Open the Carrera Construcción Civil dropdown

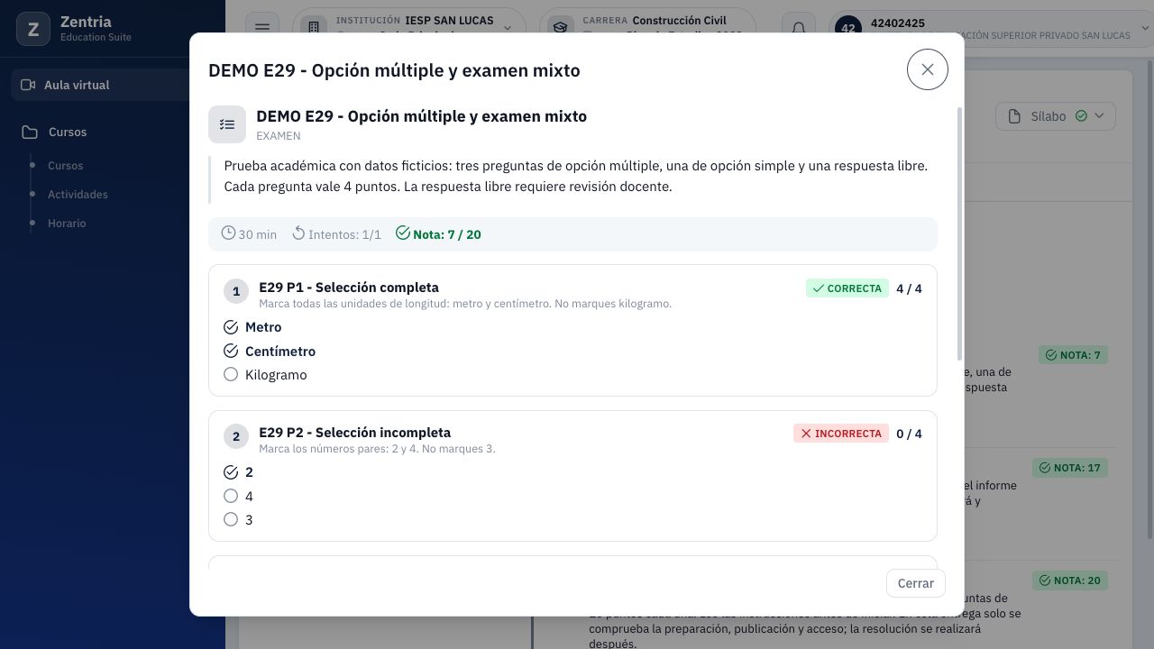pyautogui.click(x=647, y=28)
